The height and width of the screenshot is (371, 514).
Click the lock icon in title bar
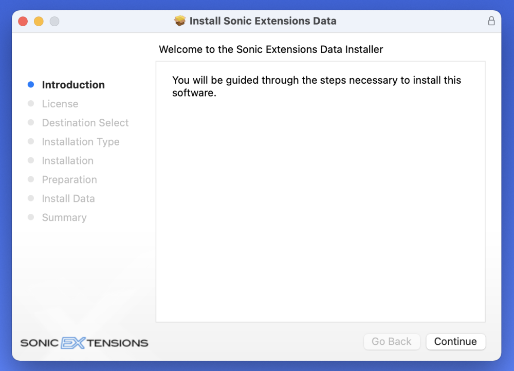(491, 21)
